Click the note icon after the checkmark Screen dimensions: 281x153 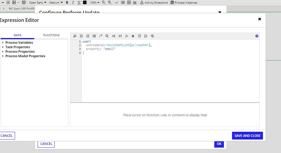point(123,2)
